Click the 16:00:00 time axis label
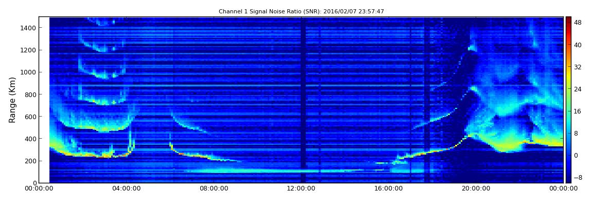 pyautogui.click(x=389, y=189)
